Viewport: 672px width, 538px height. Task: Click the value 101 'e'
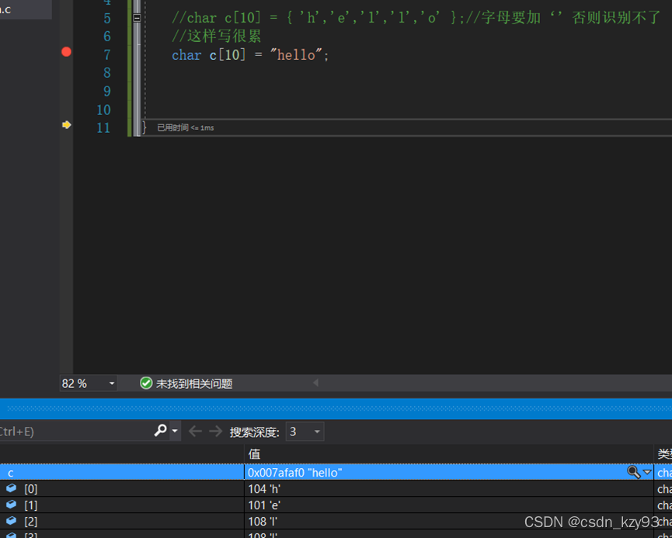point(264,505)
